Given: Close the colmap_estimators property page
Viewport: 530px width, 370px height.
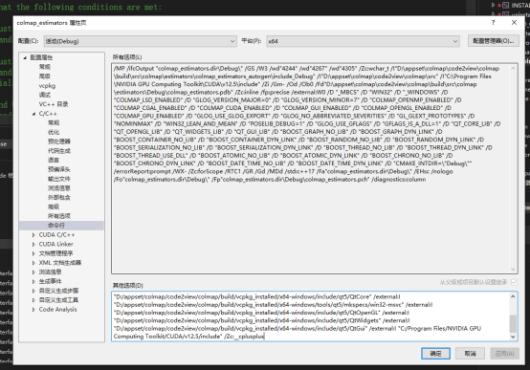Looking at the screenshot, I should [x=514, y=23].
